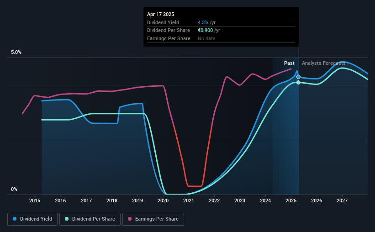Click the tooltip 'Dividend Per Share' row label
Viewport: 375px width, 232px height.
(x=169, y=31)
